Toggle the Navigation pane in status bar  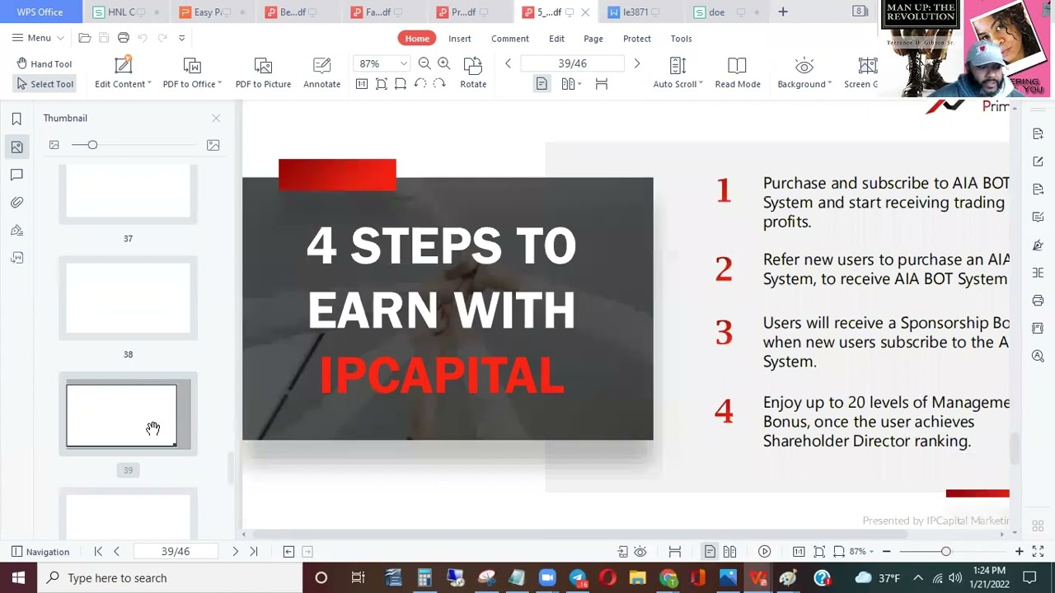tap(40, 552)
